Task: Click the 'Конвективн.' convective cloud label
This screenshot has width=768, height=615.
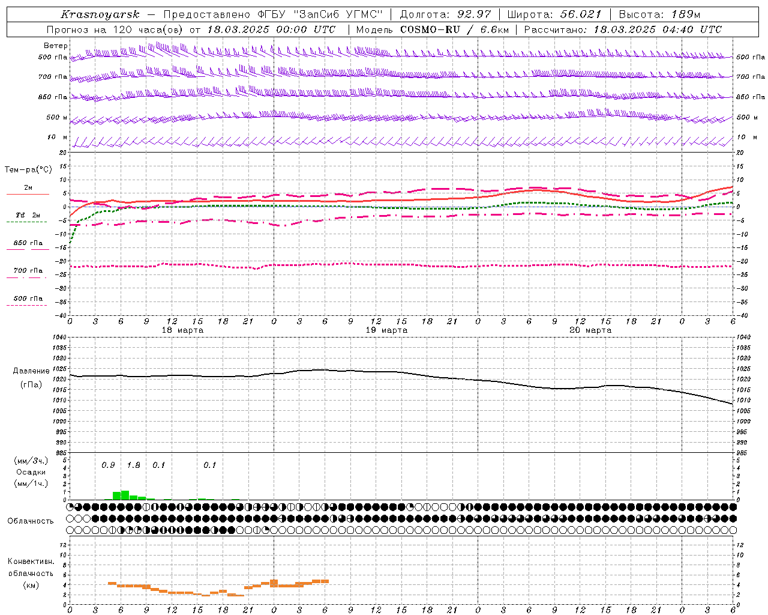Action: [31, 562]
